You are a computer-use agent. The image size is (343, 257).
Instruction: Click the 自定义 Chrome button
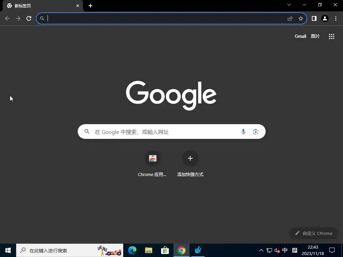314,233
